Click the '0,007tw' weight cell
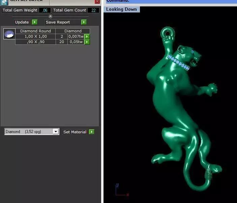 coord(76,36)
